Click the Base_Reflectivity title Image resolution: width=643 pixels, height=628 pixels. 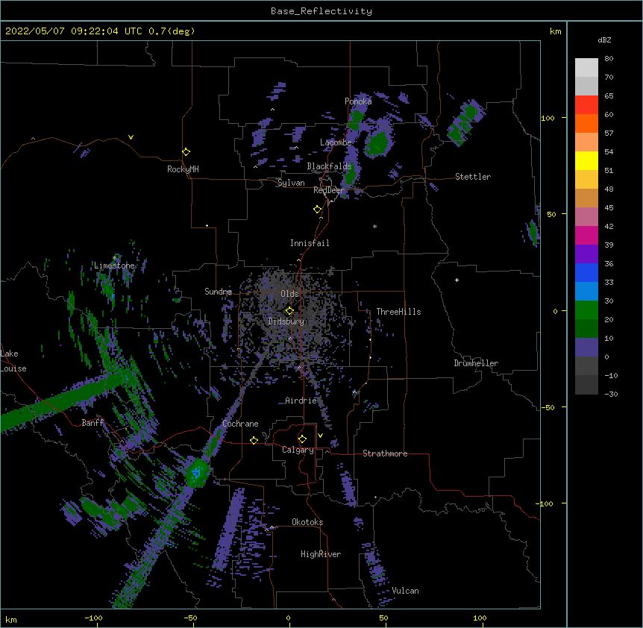321,11
